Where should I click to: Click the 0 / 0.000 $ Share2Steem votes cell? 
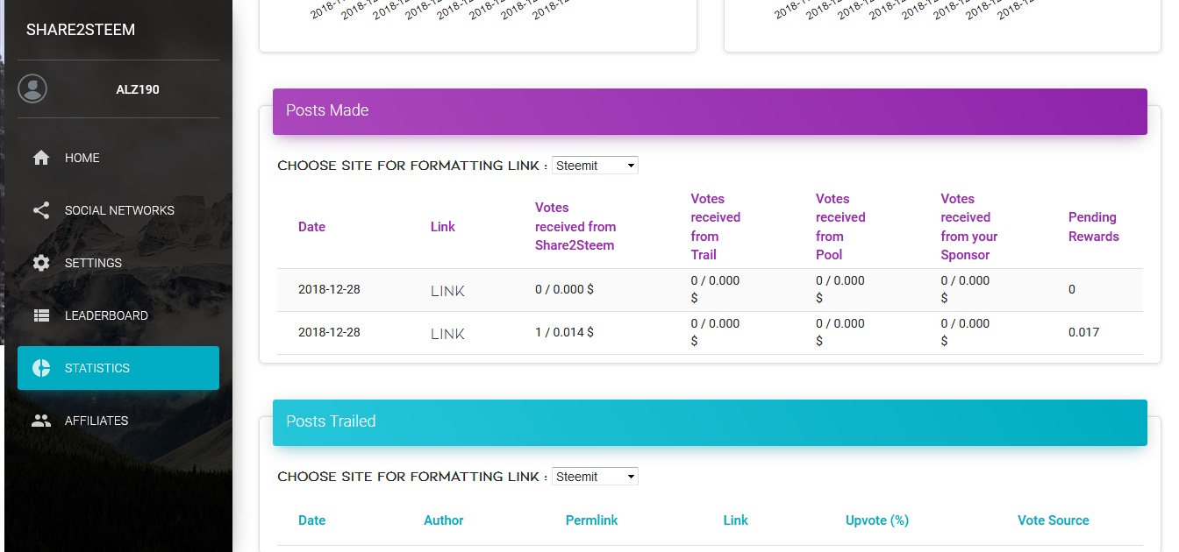(x=564, y=289)
